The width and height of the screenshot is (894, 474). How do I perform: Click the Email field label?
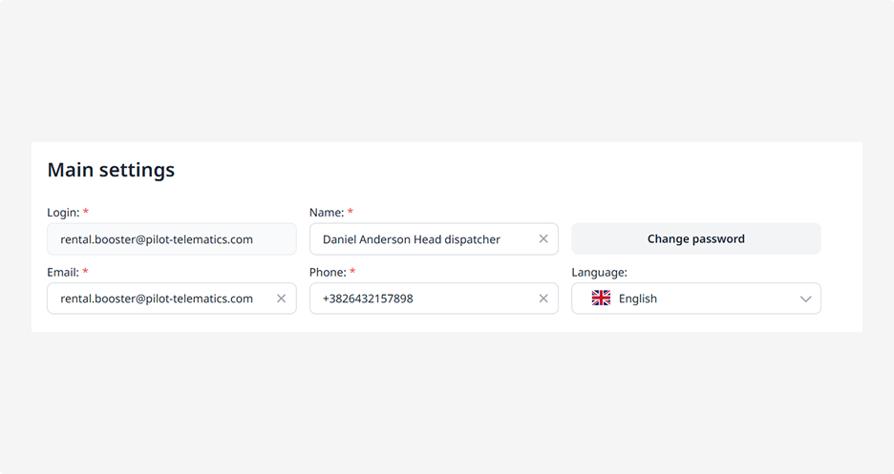click(63, 273)
